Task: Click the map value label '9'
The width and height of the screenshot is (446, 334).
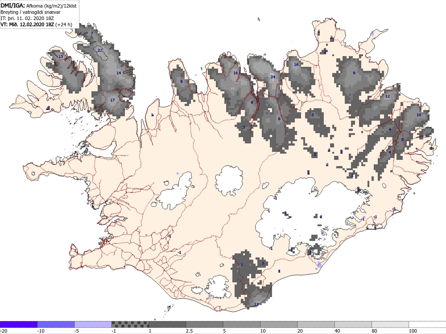Action: tap(354, 73)
